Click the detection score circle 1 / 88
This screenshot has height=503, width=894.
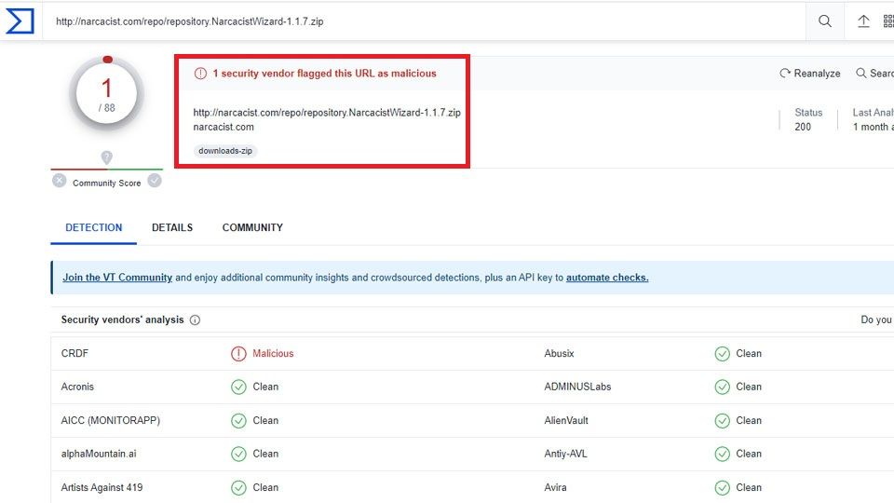106,94
